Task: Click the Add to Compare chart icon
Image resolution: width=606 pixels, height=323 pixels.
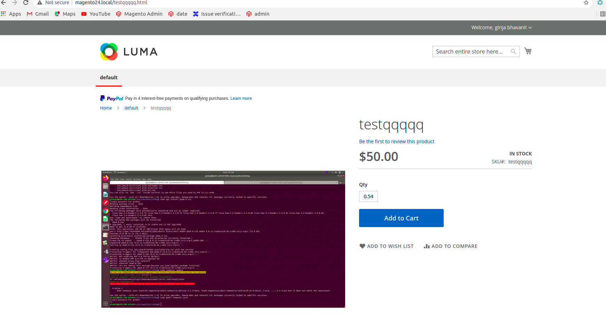Action: [x=427, y=246]
